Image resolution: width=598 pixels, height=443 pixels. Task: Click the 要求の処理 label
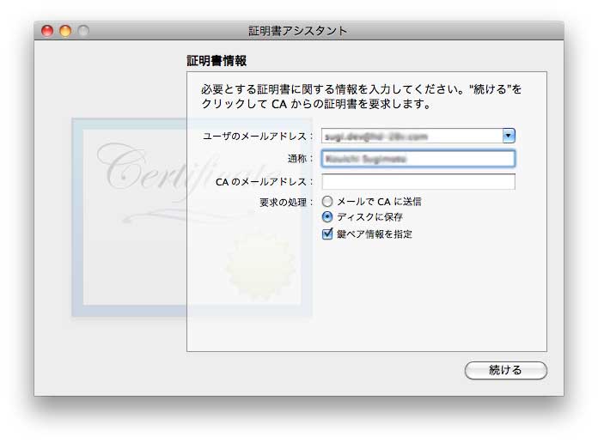click(287, 202)
